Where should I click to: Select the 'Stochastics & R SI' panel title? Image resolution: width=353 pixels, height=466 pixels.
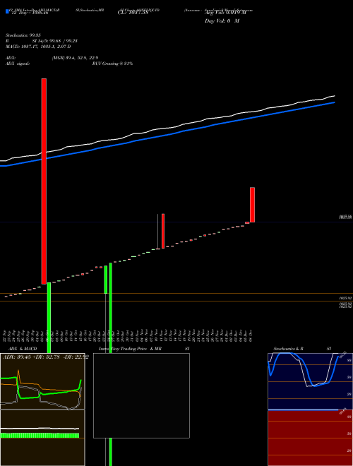click(302, 349)
